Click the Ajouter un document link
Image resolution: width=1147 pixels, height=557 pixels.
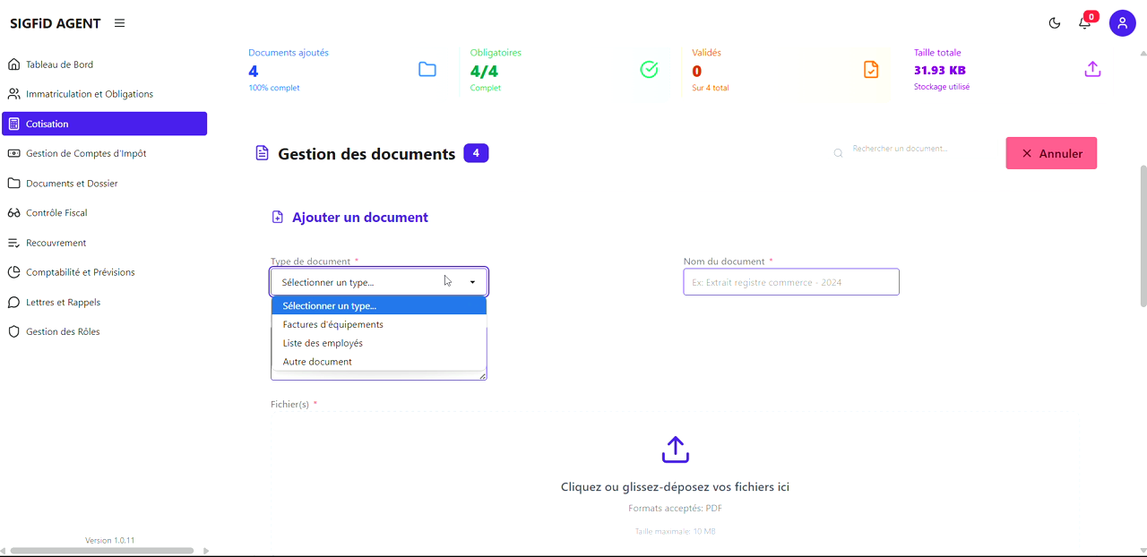click(358, 217)
